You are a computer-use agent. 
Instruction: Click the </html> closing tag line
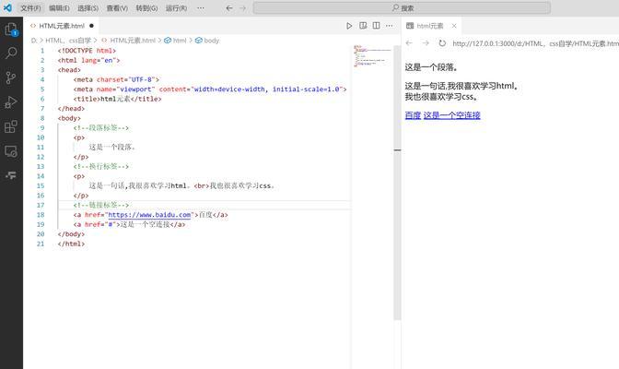coord(71,244)
